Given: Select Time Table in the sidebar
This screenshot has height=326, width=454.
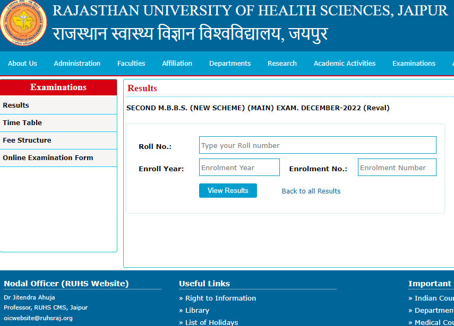Looking at the screenshot, I should pos(58,123).
